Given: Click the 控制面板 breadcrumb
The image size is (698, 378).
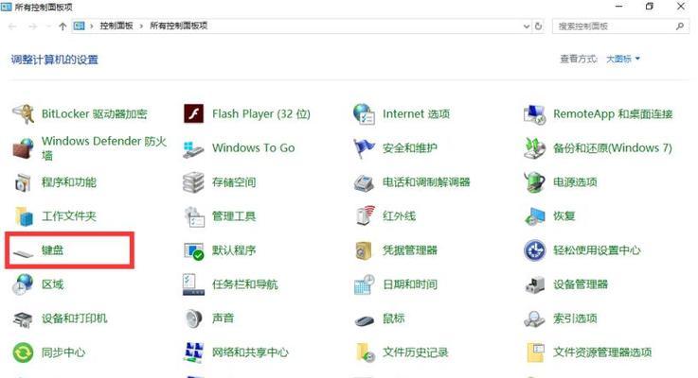Looking at the screenshot, I should [x=116, y=26].
